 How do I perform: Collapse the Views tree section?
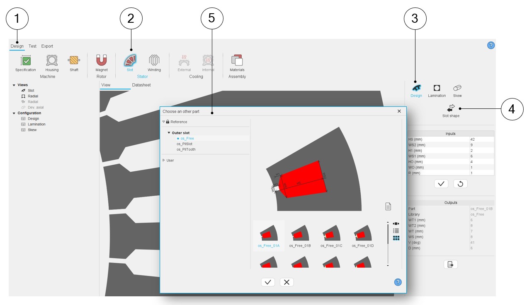[x=14, y=85]
